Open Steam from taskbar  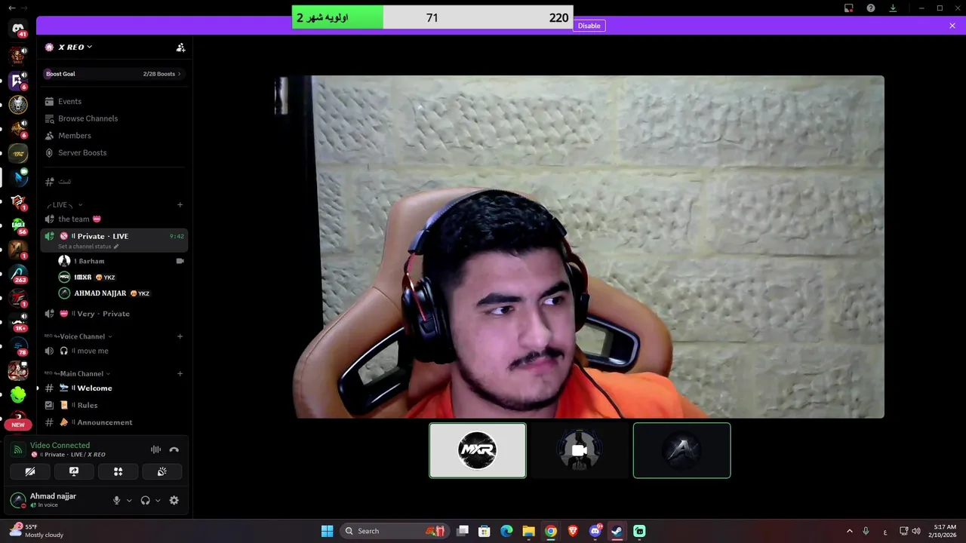pyautogui.click(x=617, y=531)
